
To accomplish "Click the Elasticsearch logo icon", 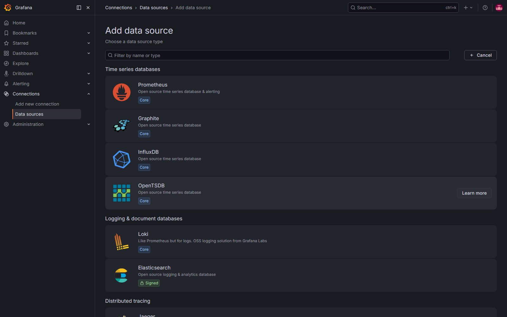I will coord(122,275).
